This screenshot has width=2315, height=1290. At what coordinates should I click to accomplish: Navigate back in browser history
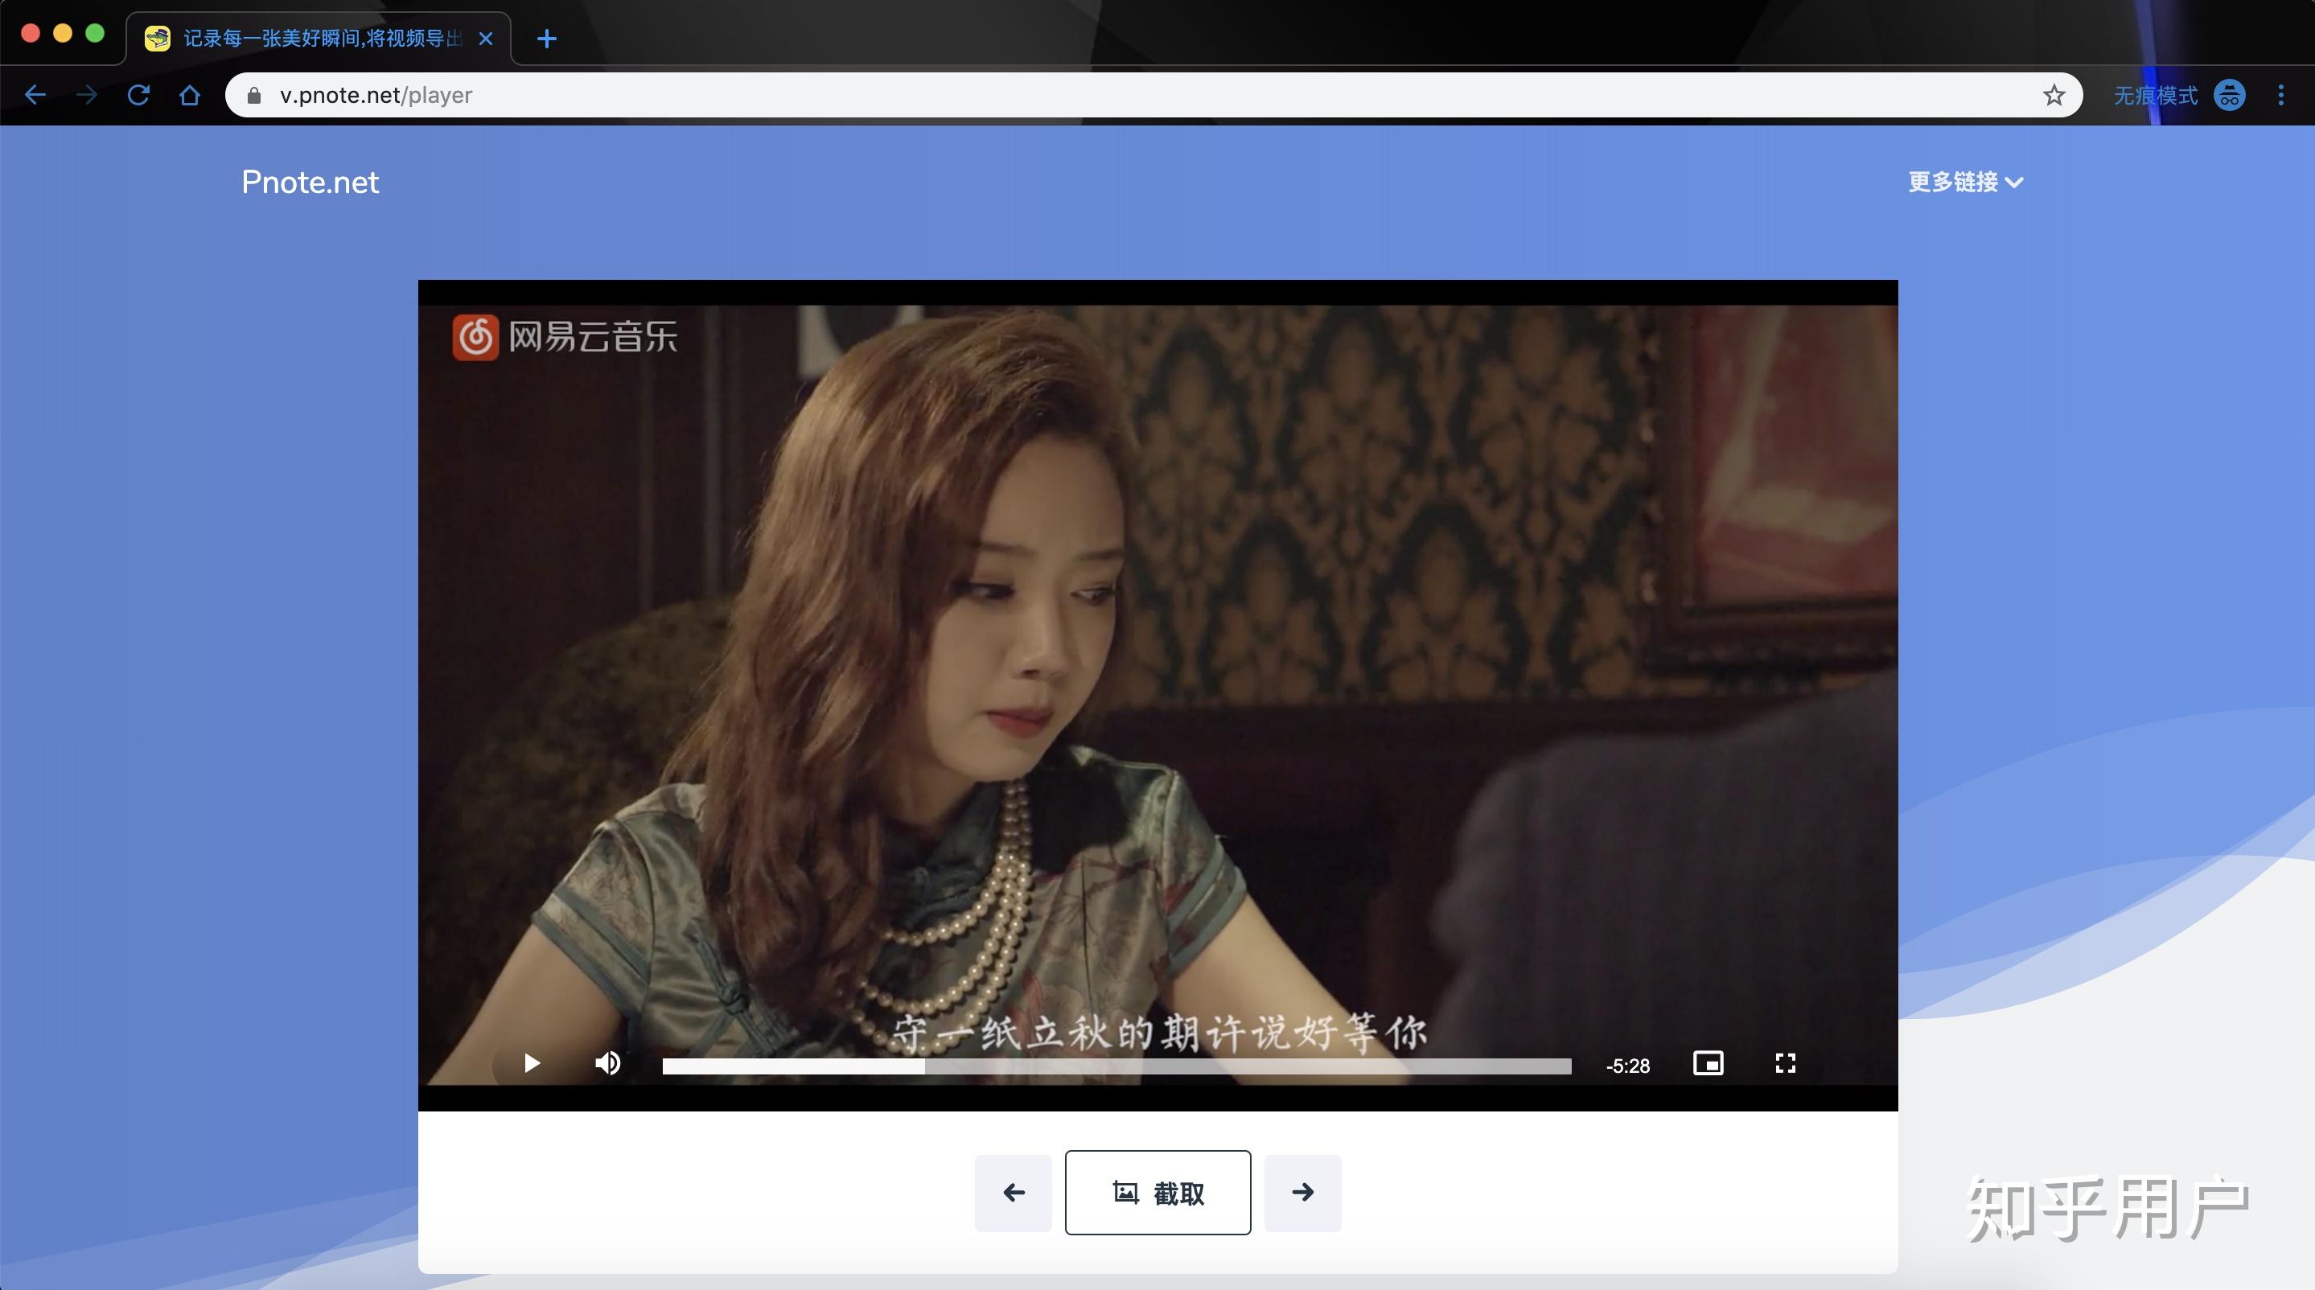35,94
